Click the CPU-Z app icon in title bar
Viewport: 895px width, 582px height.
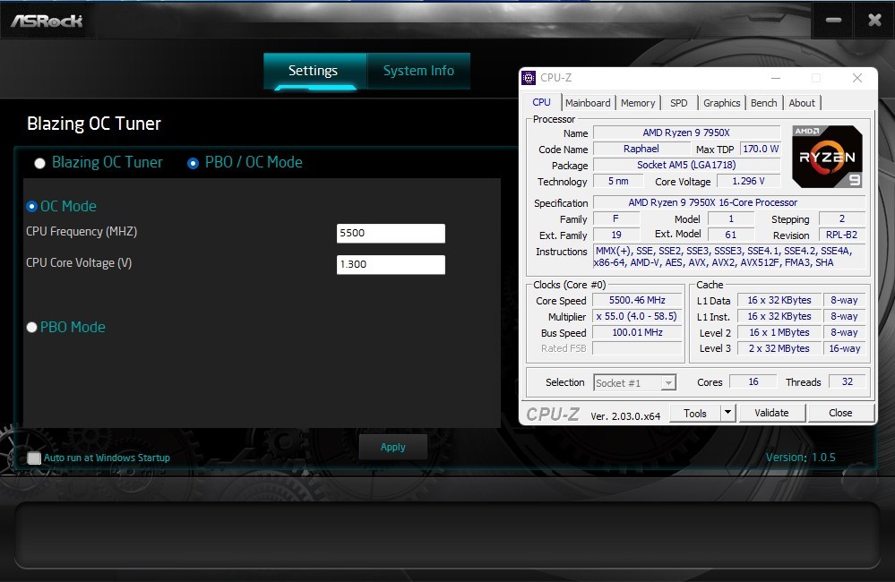529,78
